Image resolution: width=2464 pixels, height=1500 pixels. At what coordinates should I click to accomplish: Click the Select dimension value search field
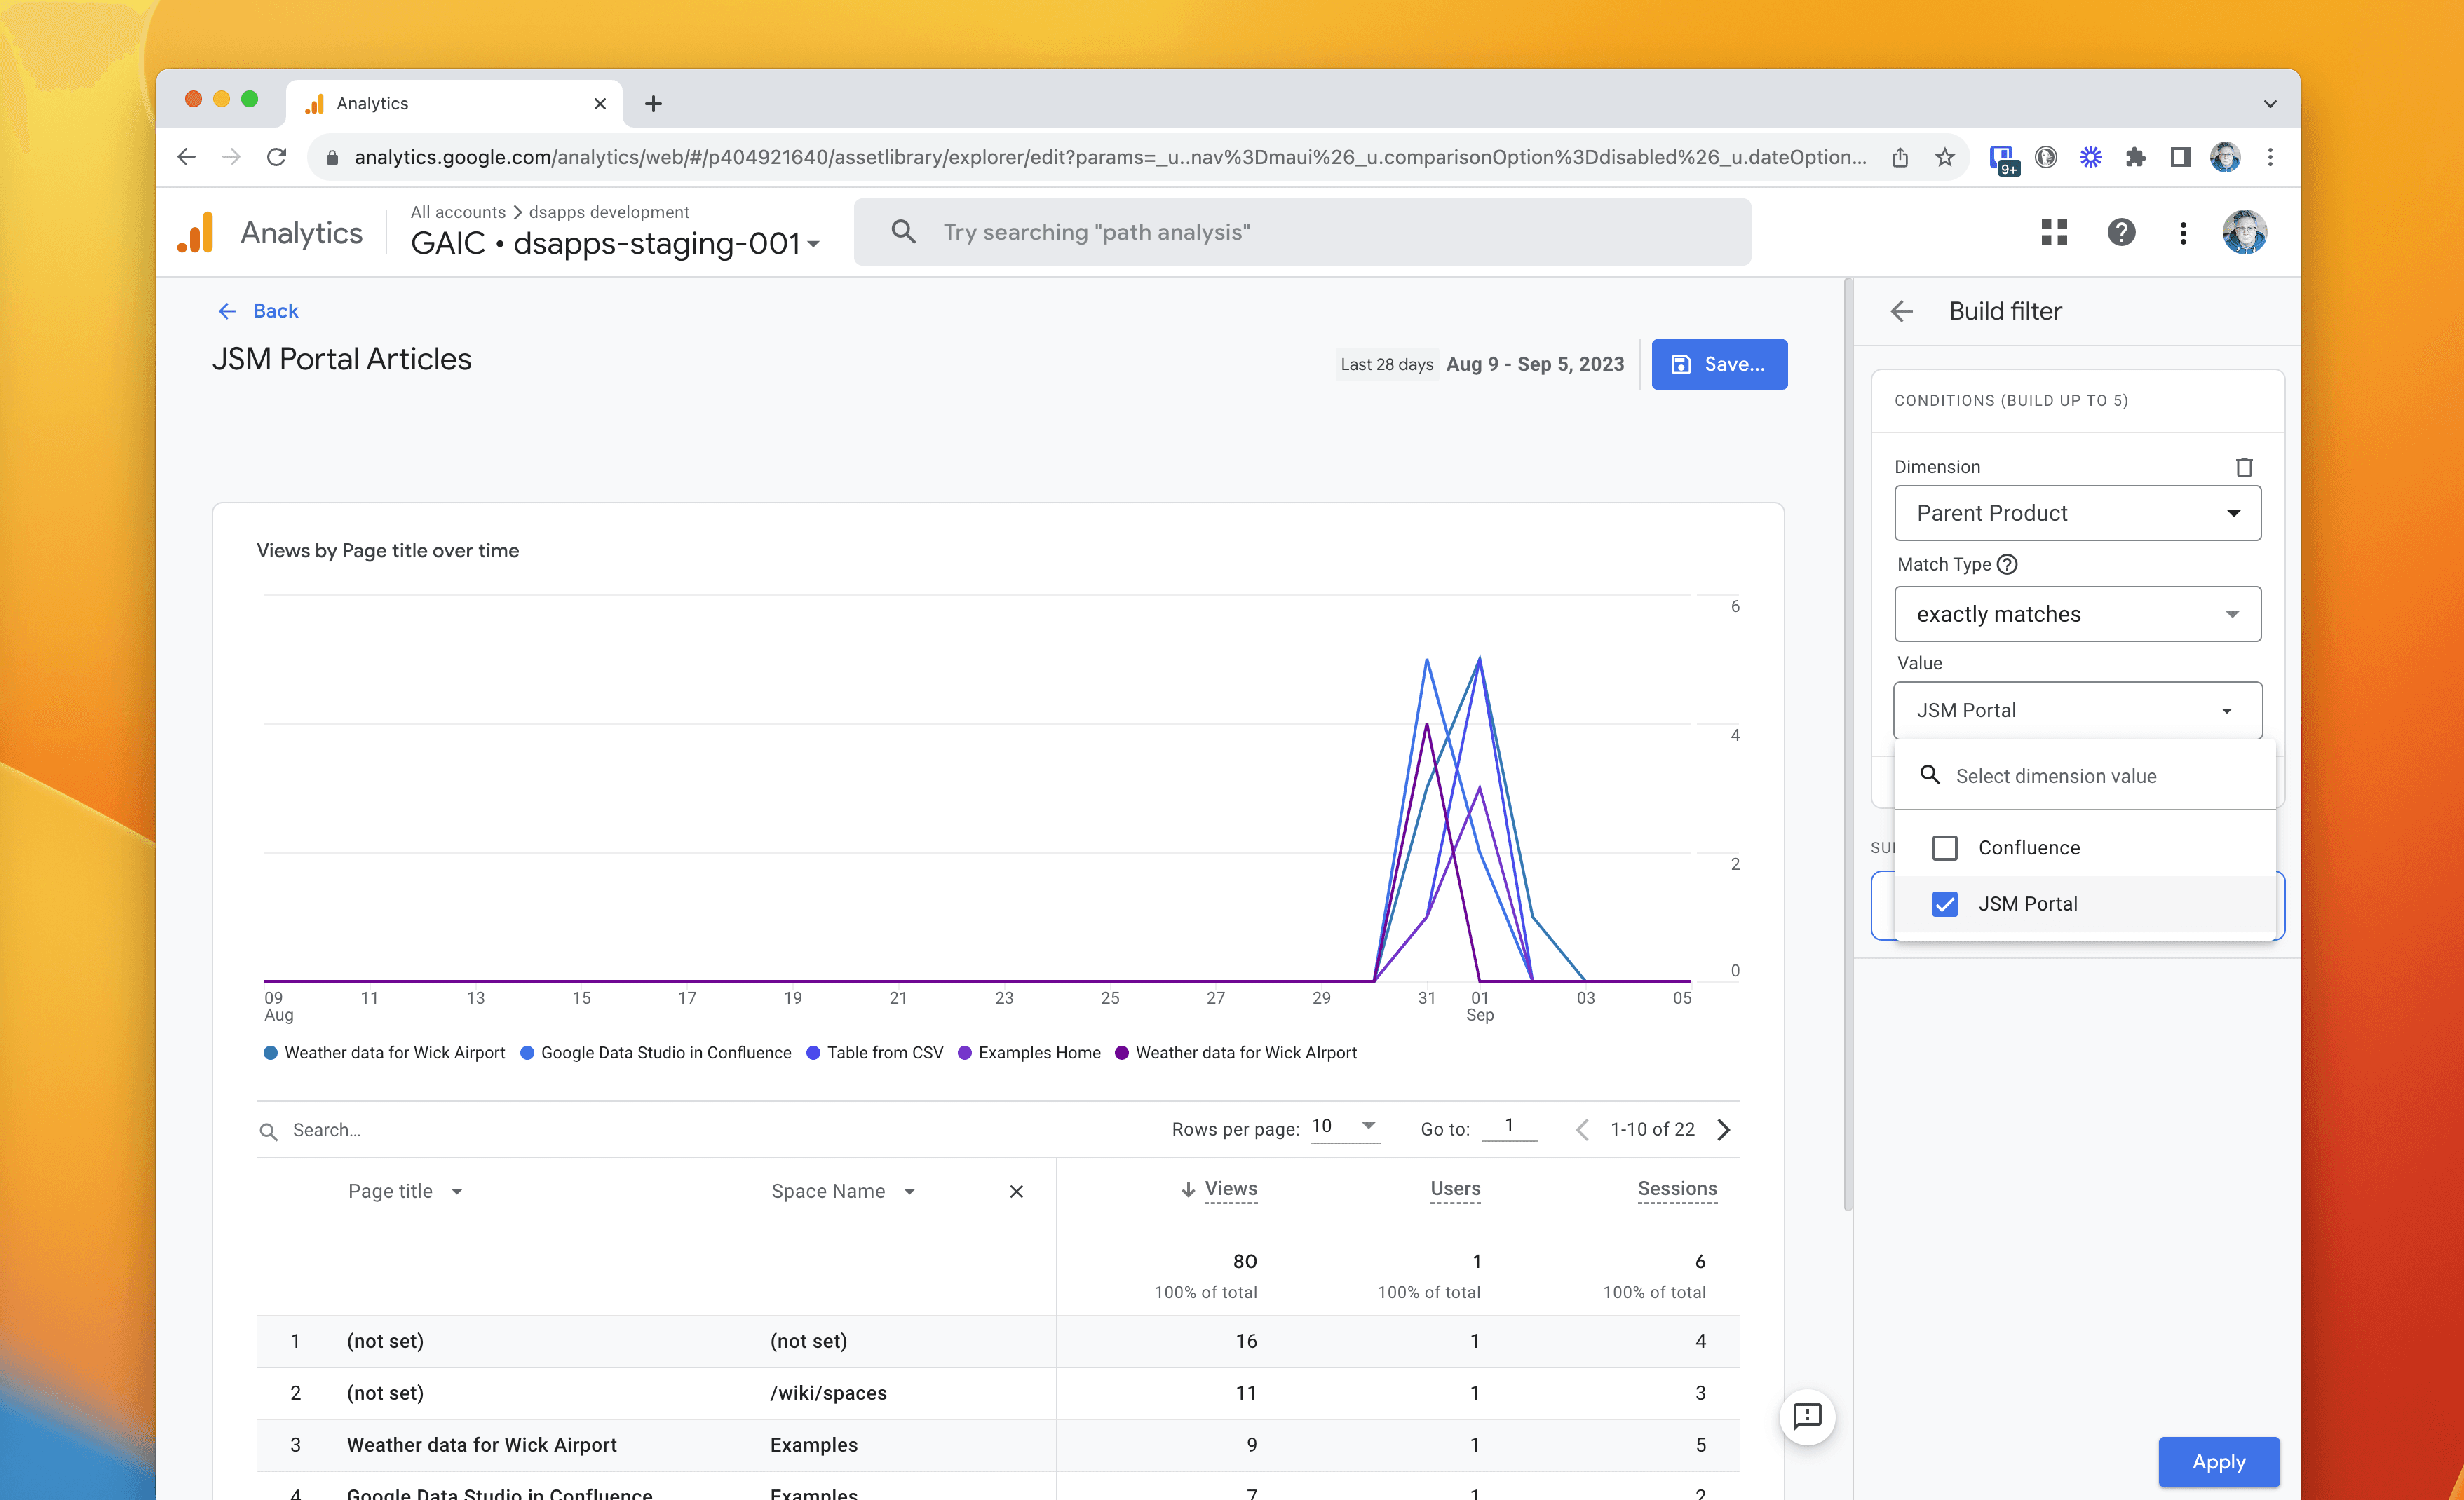point(2085,775)
